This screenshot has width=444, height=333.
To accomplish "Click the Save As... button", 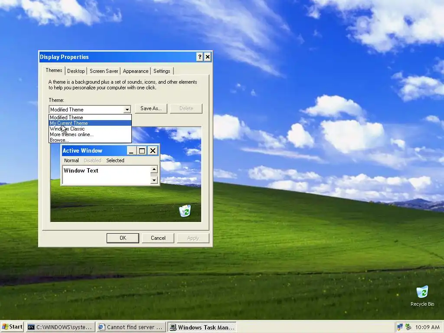I will tap(151, 108).
